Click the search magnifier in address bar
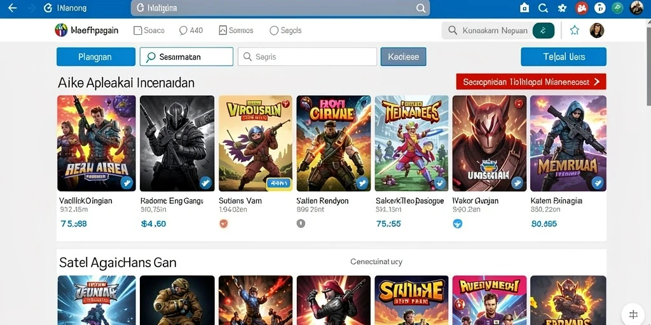This screenshot has width=651, height=325. [x=421, y=8]
